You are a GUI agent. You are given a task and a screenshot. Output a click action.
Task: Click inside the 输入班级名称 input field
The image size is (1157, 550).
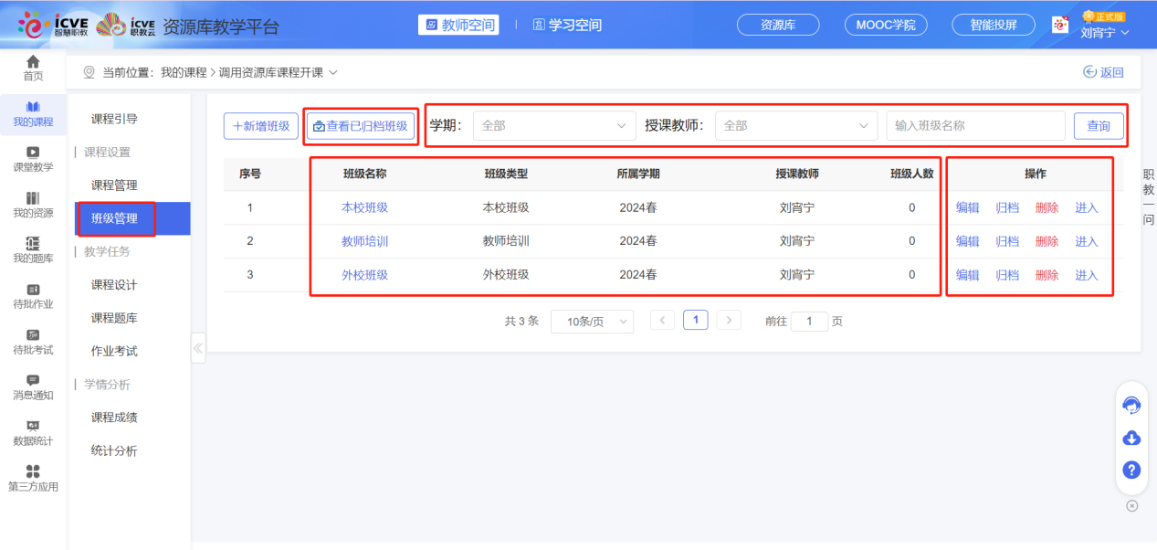pyautogui.click(x=974, y=125)
